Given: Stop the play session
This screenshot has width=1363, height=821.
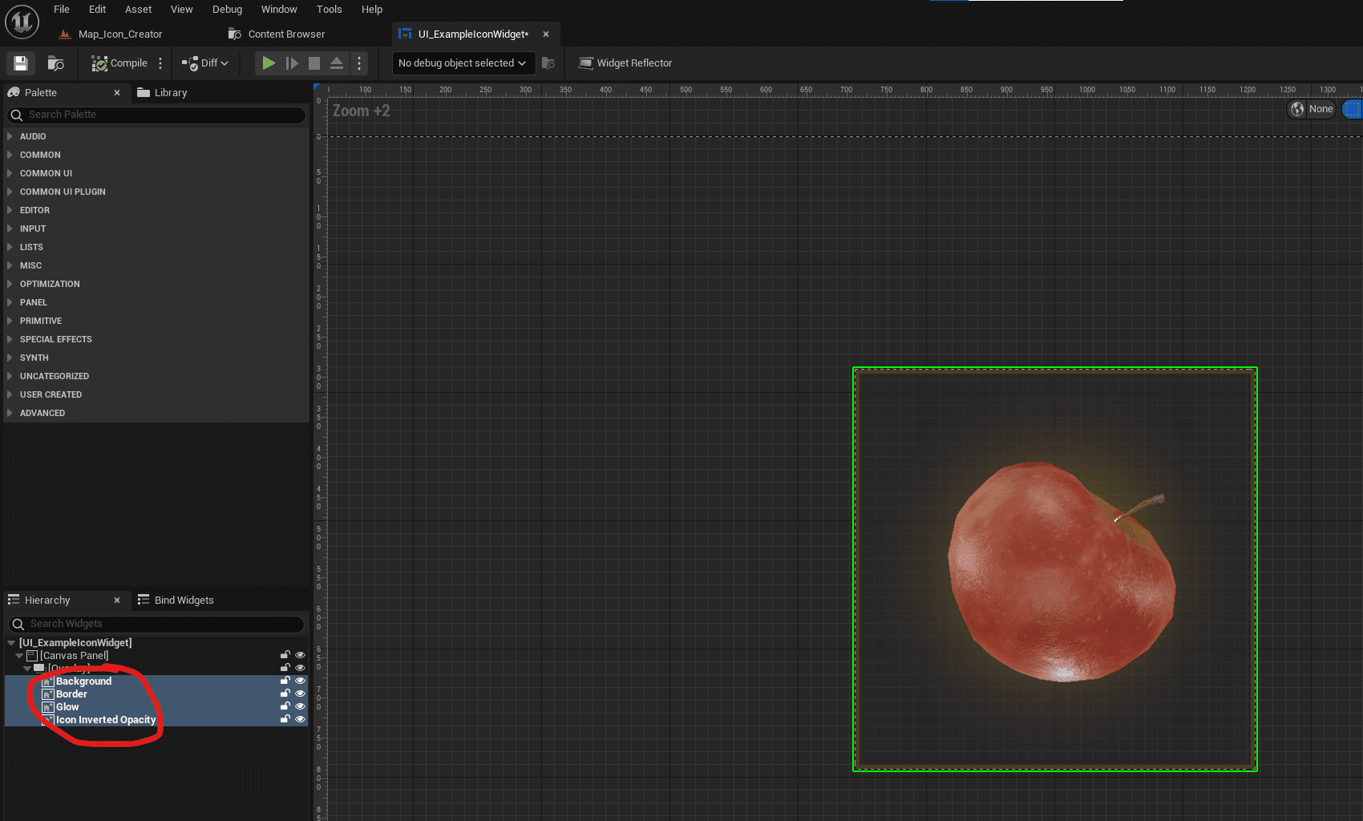Looking at the screenshot, I should click(x=314, y=63).
